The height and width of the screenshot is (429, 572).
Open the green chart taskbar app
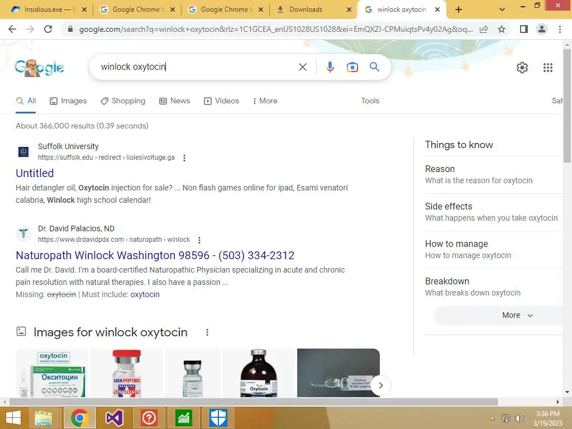point(183,418)
